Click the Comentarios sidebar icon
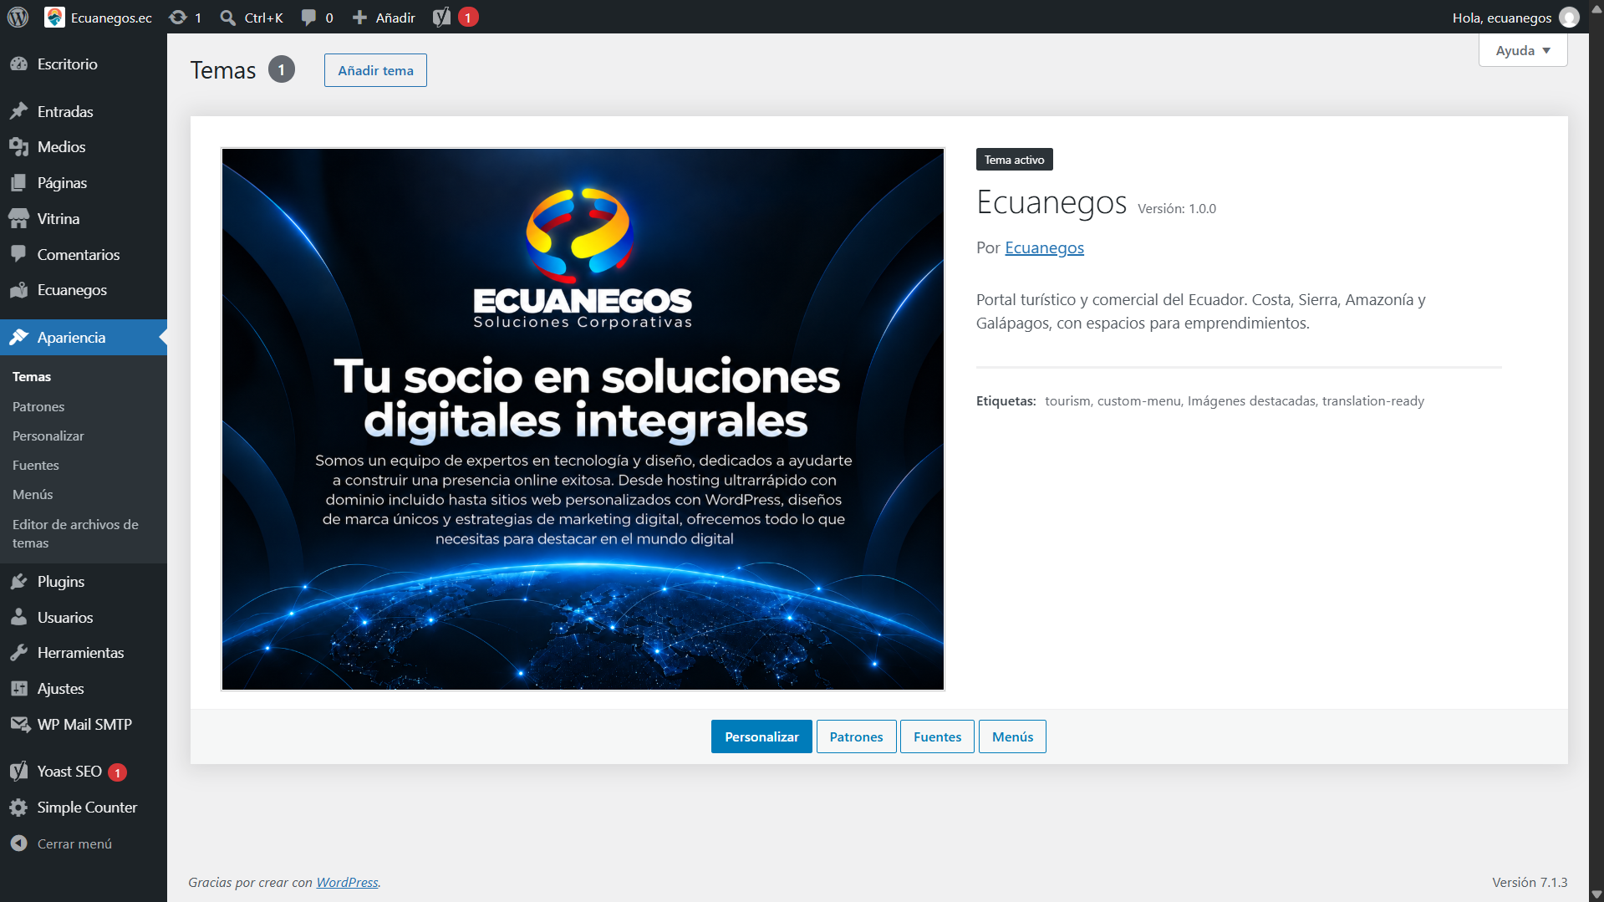Screen dimensions: 1604x902 [x=18, y=254]
